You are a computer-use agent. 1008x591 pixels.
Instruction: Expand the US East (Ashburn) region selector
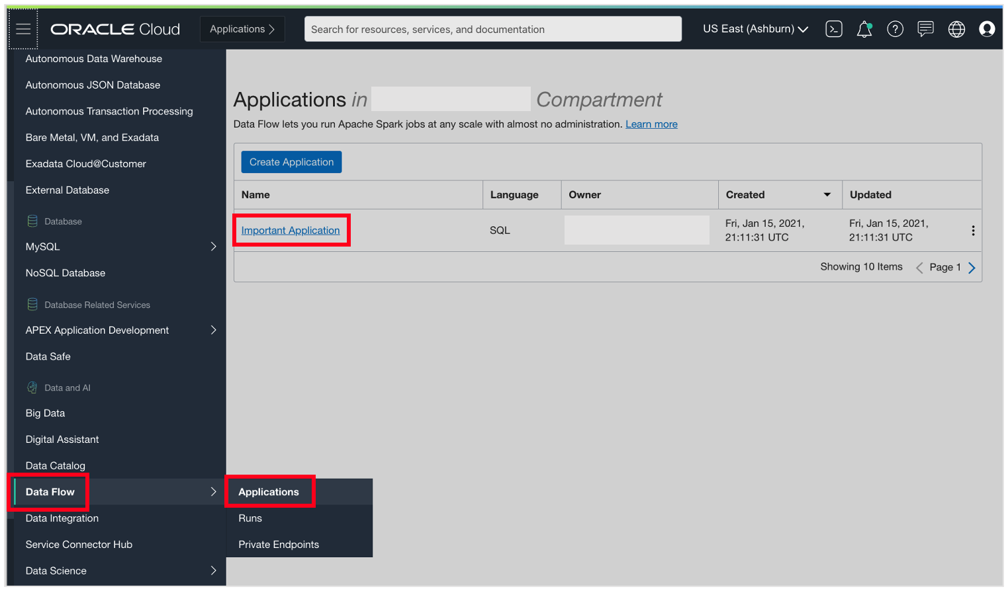pos(755,29)
